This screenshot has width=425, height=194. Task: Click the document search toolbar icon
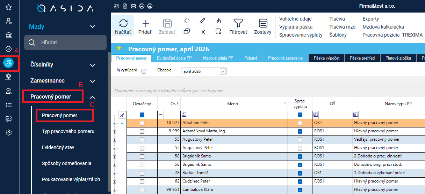tap(219, 32)
